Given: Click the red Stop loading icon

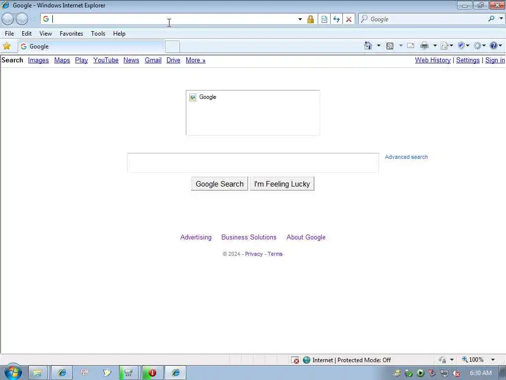Looking at the screenshot, I should pyautogui.click(x=349, y=19).
